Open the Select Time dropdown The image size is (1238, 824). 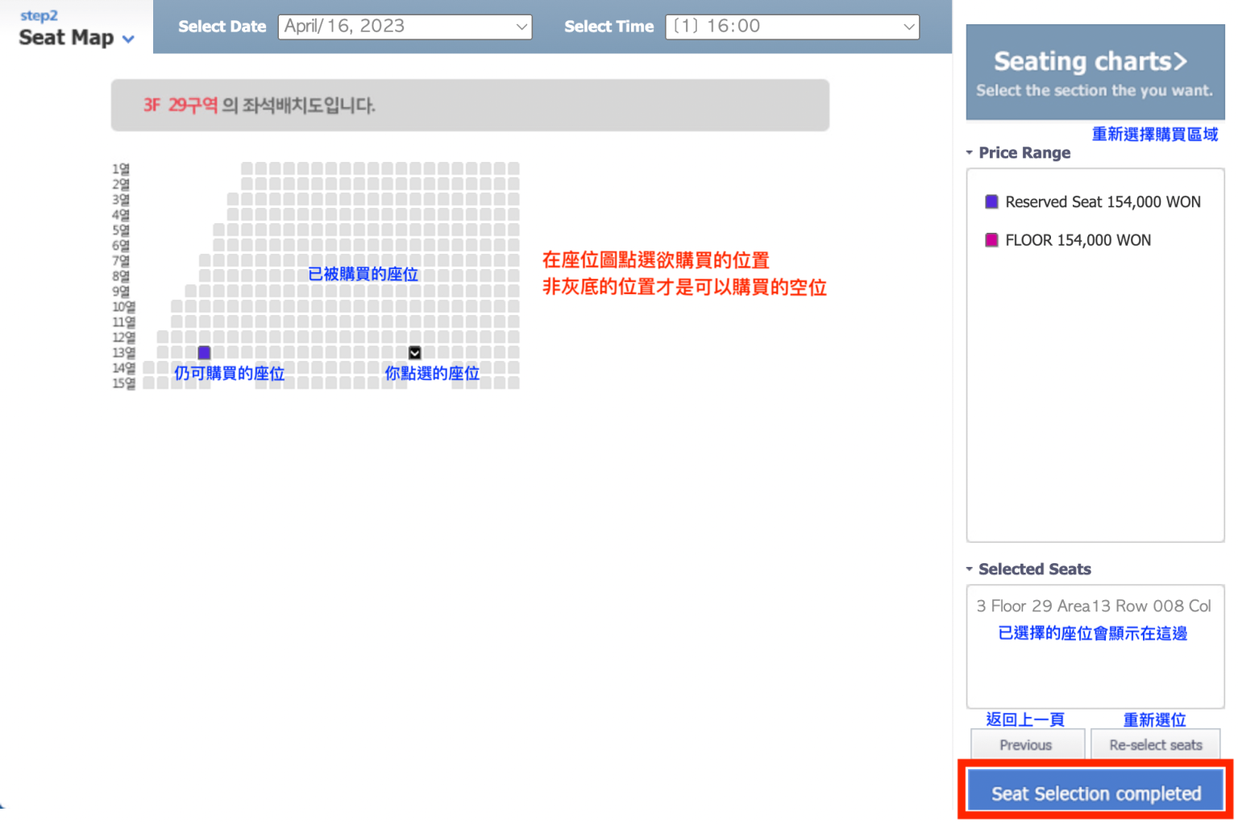tap(791, 27)
